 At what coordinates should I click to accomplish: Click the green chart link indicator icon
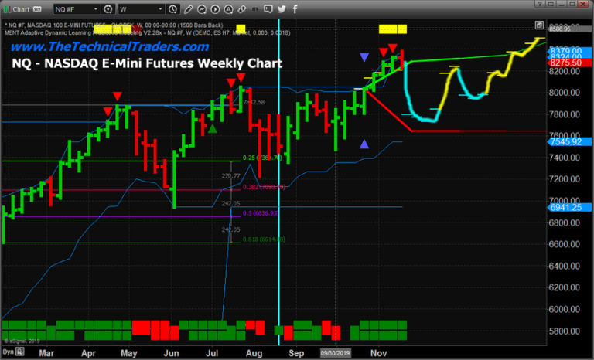[6, 9]
